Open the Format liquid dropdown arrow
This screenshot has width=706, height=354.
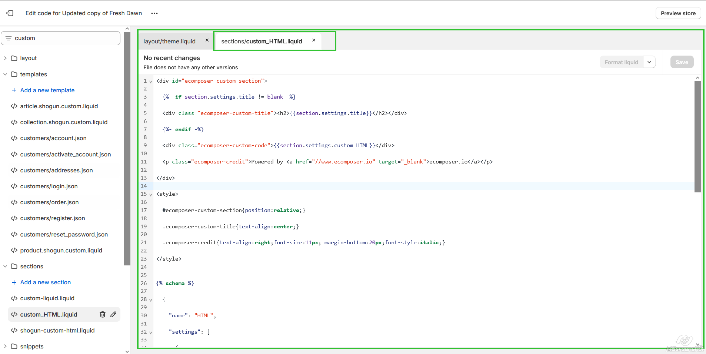click(649, 62)
